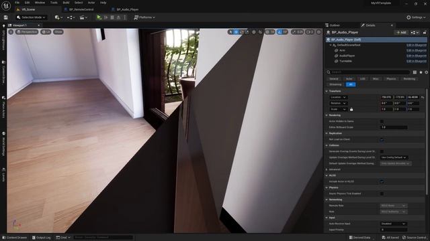Switch world/local coordinate system globe

(254, 32)
